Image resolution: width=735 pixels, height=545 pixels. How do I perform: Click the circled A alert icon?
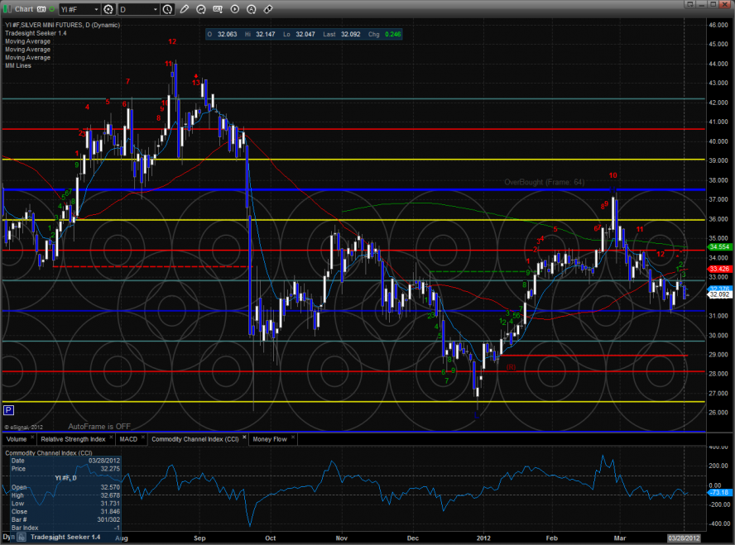251,10
